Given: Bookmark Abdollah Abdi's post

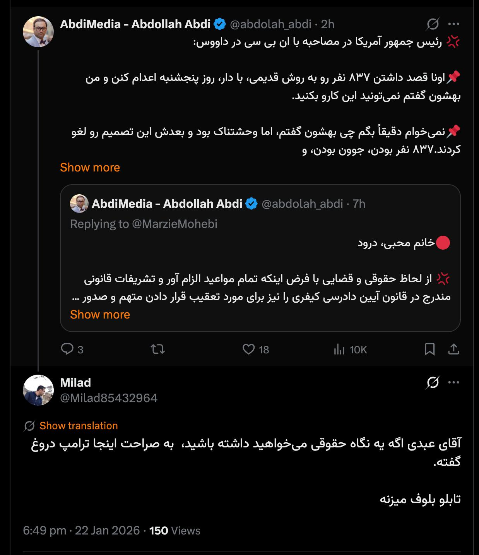Looking at the screenshot, I should pos(429,349).
